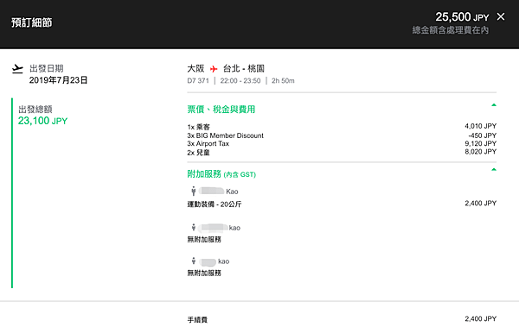
Task: Click the 3x Airport Tax row
Action: click(208, 144)
